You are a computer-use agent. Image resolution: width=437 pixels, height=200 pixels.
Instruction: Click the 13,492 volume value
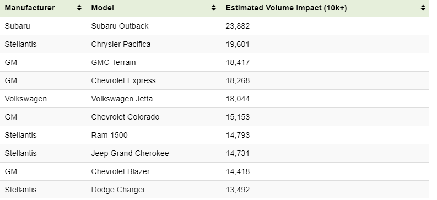tap(238, 190)
